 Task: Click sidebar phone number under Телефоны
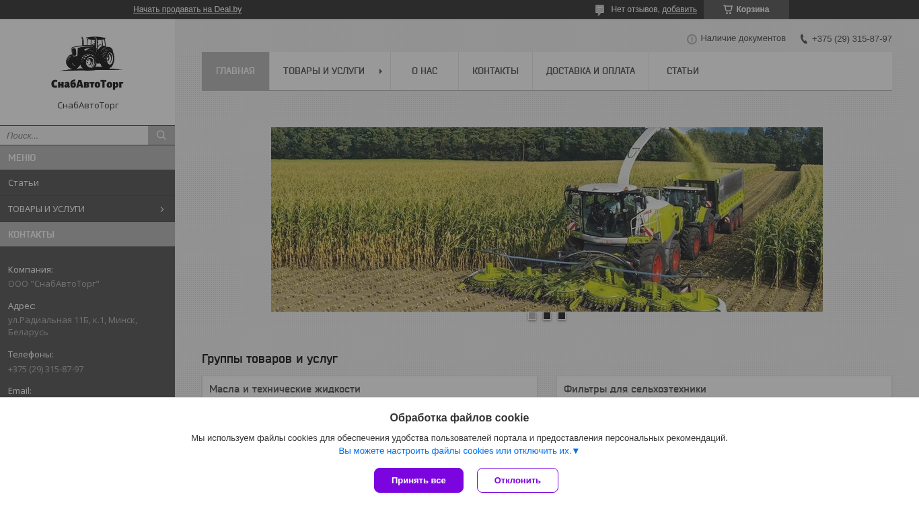click(x=46, y=369)
